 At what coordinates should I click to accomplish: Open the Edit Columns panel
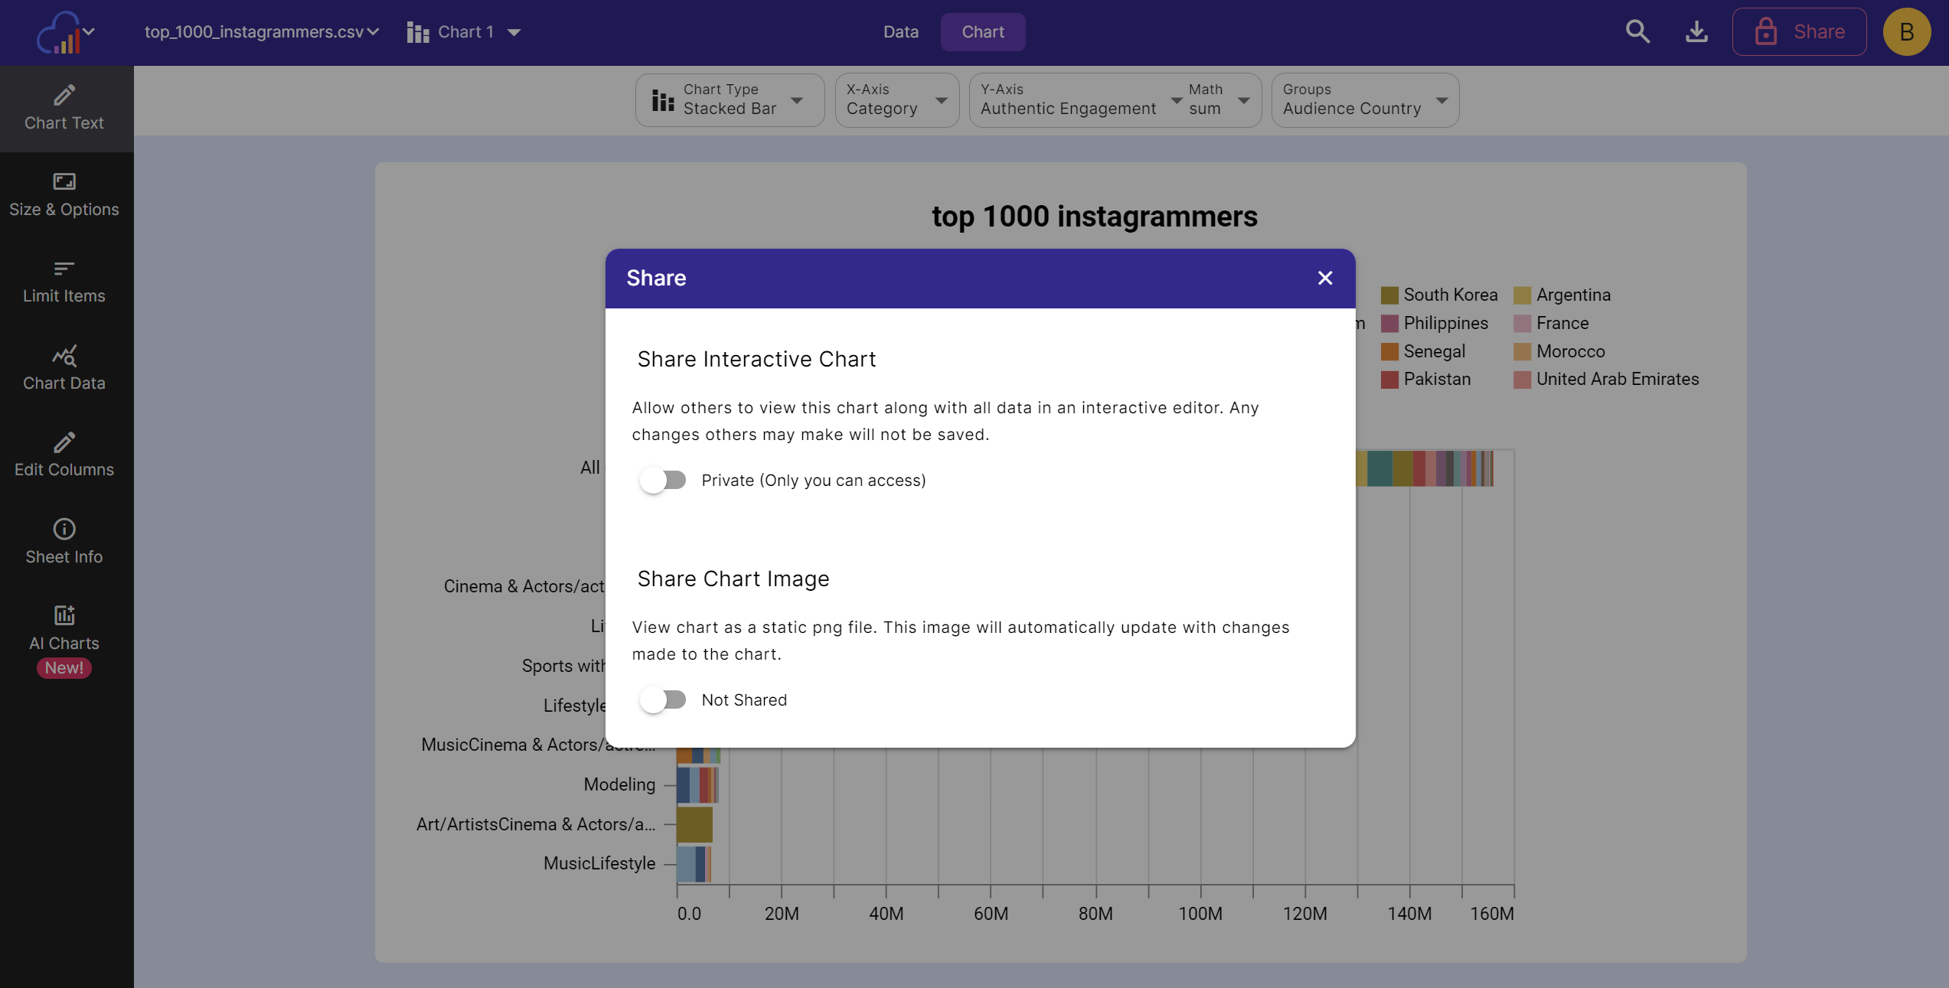click(64, 454)
